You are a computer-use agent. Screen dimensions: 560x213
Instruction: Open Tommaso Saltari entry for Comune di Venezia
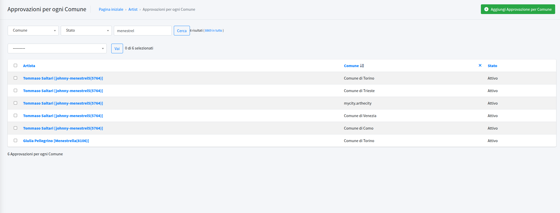(x=63, y=116)
